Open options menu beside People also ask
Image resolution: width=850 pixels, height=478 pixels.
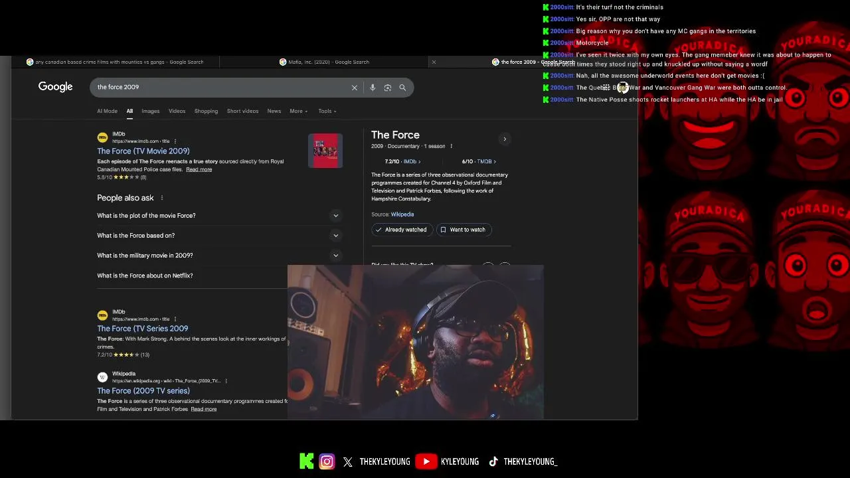[161, 198]
